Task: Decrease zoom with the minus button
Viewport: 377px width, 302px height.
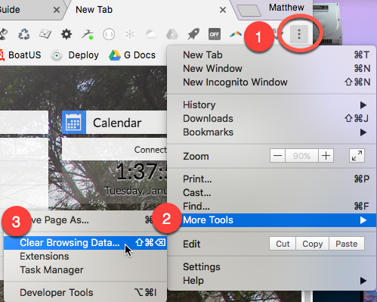Action: point(277,155)
